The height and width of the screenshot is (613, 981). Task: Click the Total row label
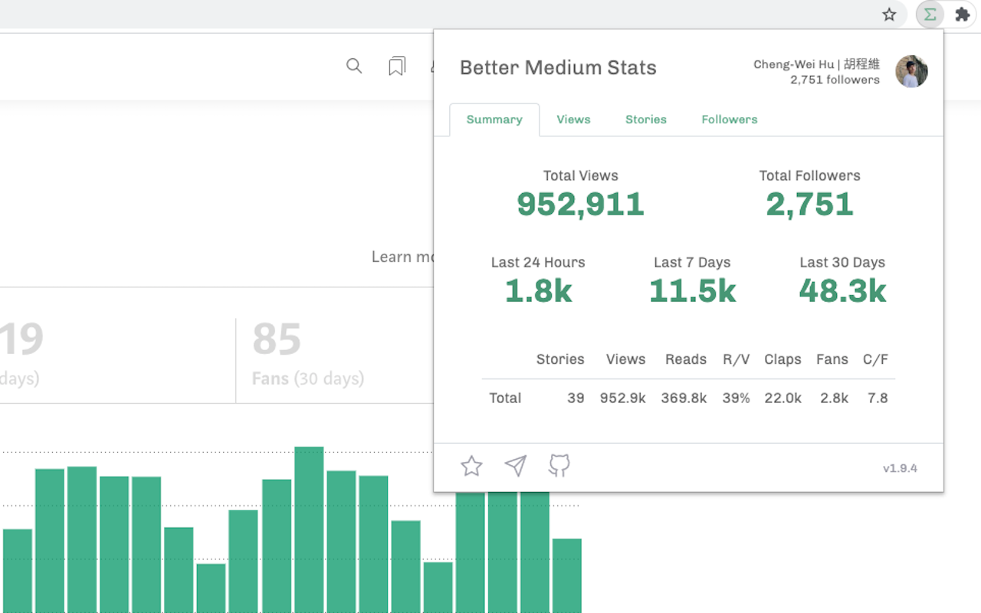(505, 398)
